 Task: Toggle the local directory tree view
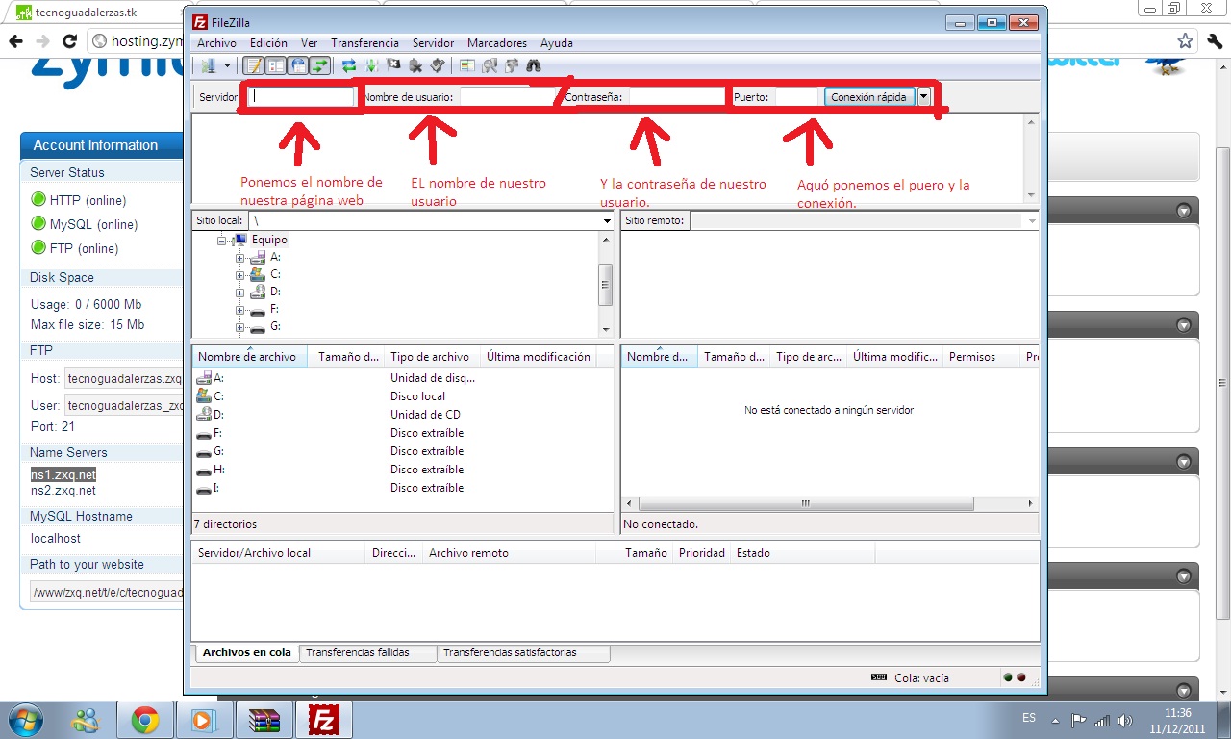(276, 65)
